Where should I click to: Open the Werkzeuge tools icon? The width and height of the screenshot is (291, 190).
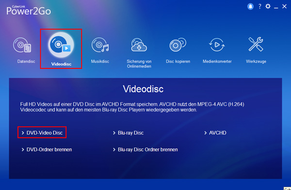256,44
